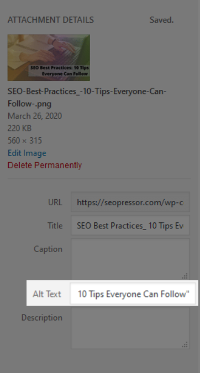Click into the Caption text area

(130, 259)
